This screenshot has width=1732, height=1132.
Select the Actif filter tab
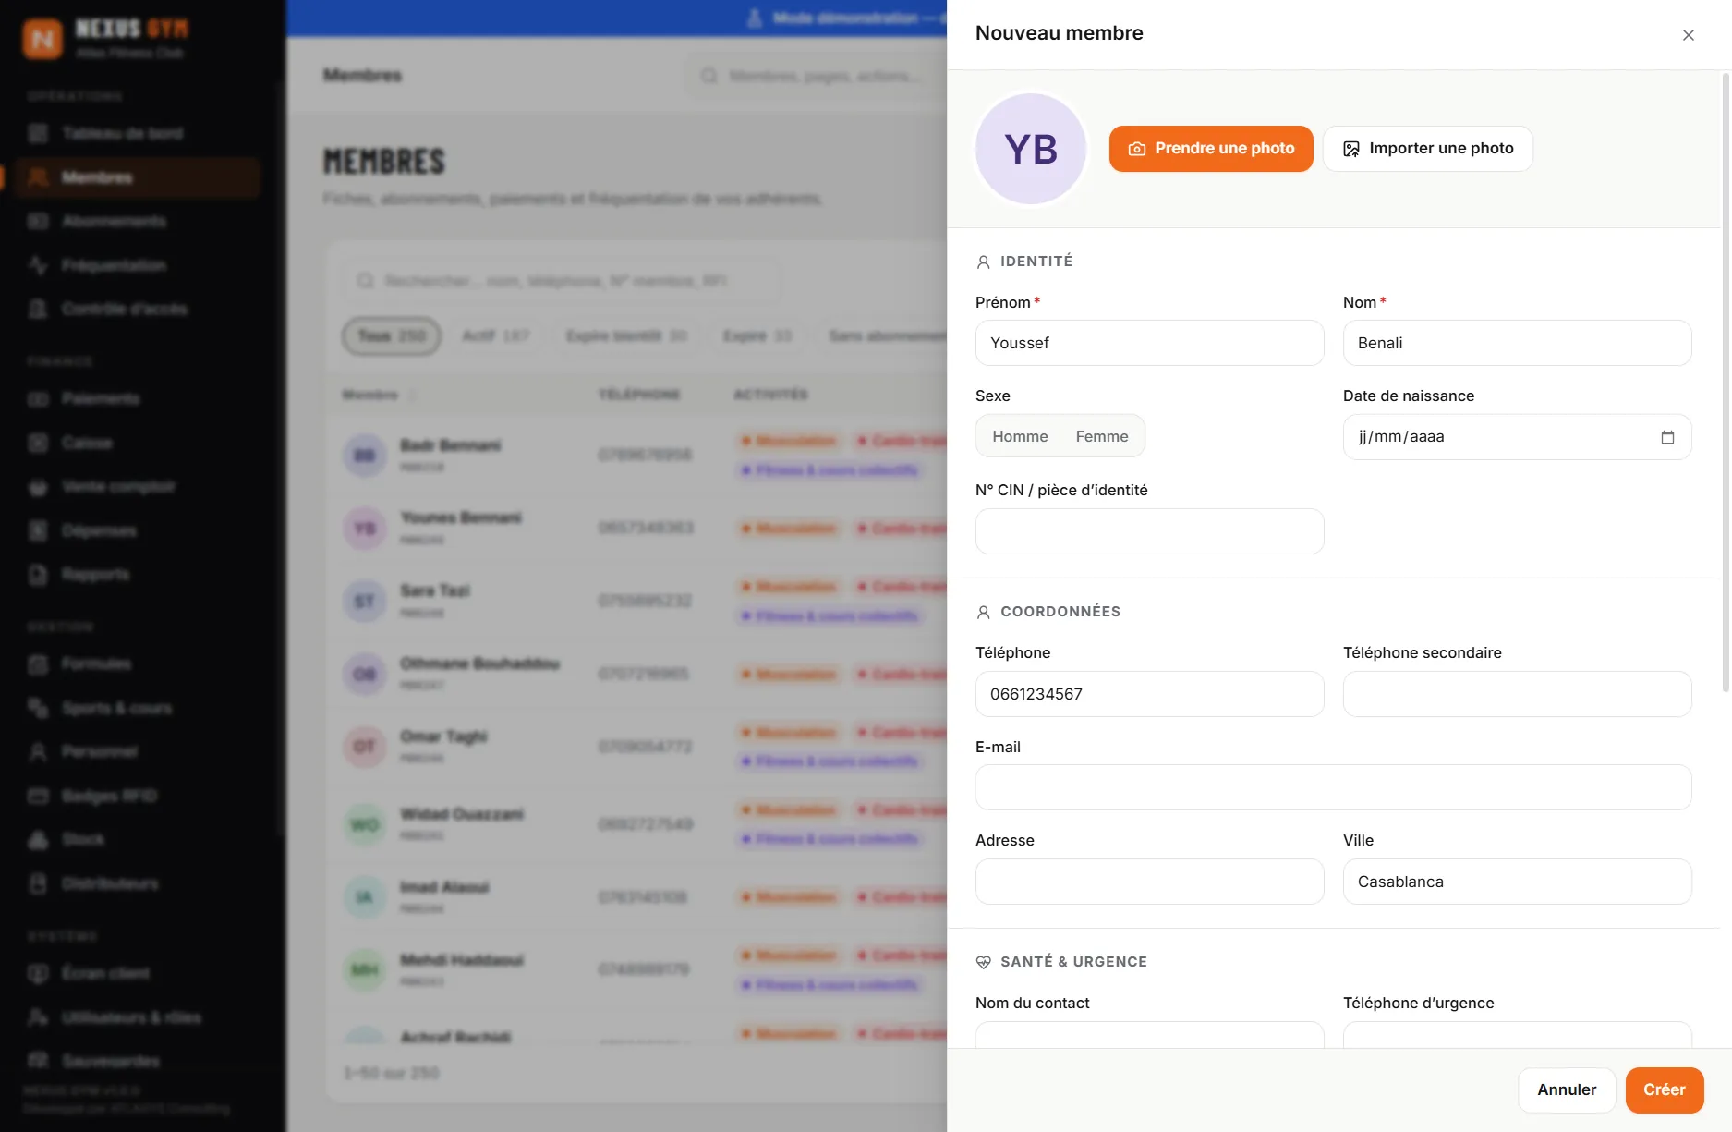point(496,336)
